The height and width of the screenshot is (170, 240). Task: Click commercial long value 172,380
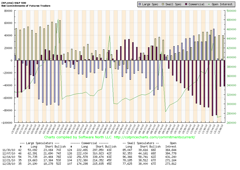(x=82, y=160)
